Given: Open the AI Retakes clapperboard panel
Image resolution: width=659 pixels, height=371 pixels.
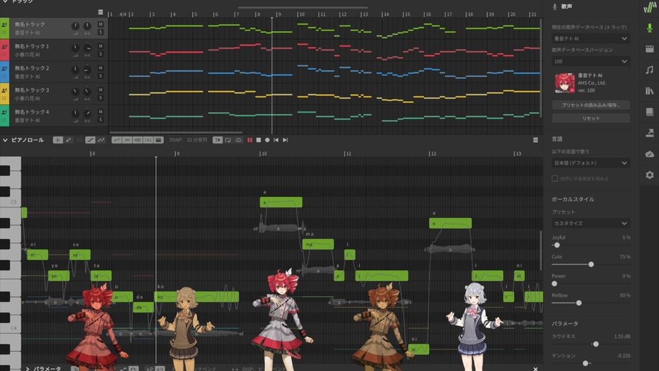Looking at the screenshot, I should tap(649, 49).
